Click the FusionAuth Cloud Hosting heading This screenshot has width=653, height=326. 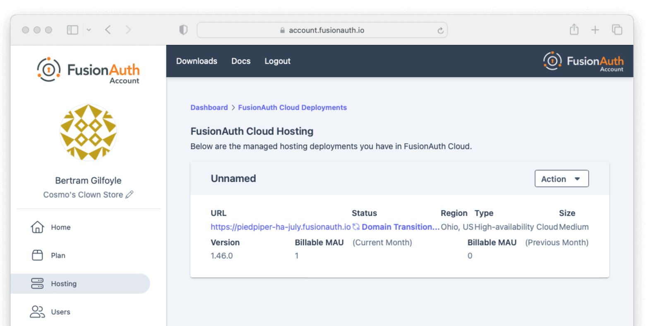point(252,131)
